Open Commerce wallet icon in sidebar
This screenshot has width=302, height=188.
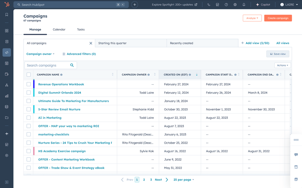[x=7, y=74]
